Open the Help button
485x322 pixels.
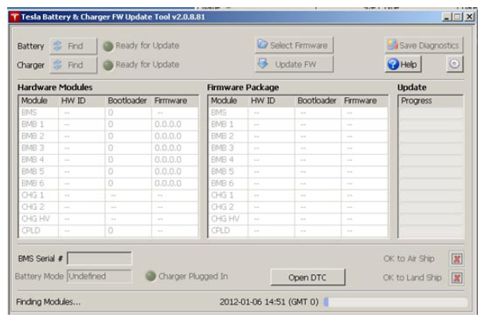403,64
